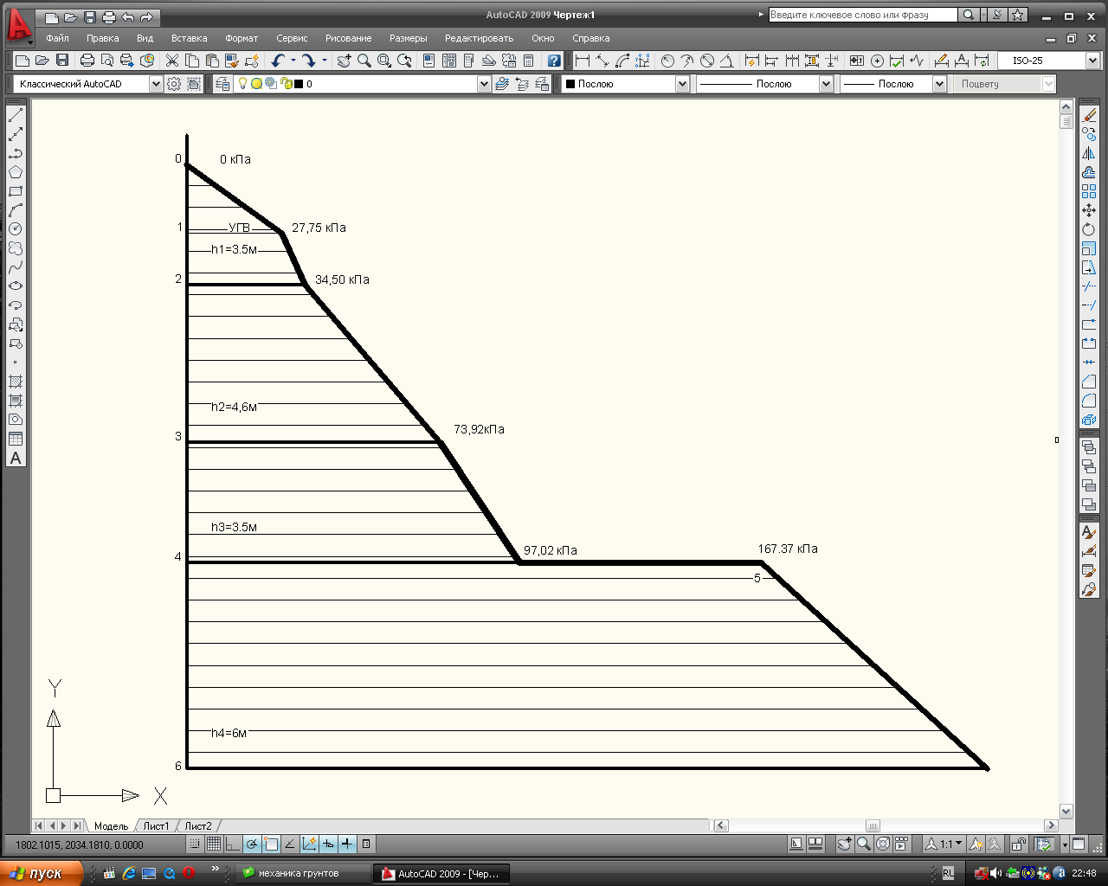Select the Mirror modify tool
The height and width of the screenshot is (886, 1108).
[x=1089, y=153]
